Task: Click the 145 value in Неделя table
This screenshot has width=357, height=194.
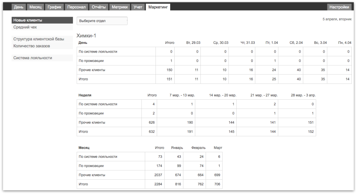Action: pos(231,131)
